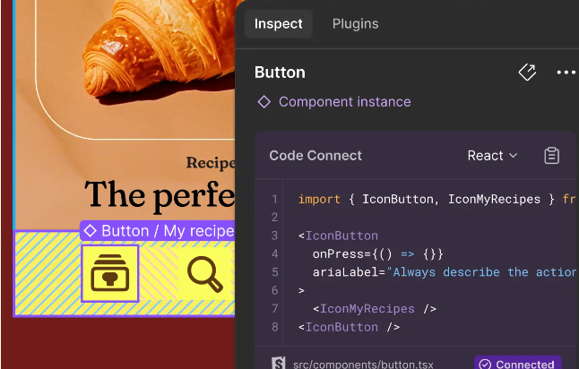Image resolution: width=579 pixels, height=369 pixels.
Task: Click the ariaLabel code line
Action: (x=445, y=272)
